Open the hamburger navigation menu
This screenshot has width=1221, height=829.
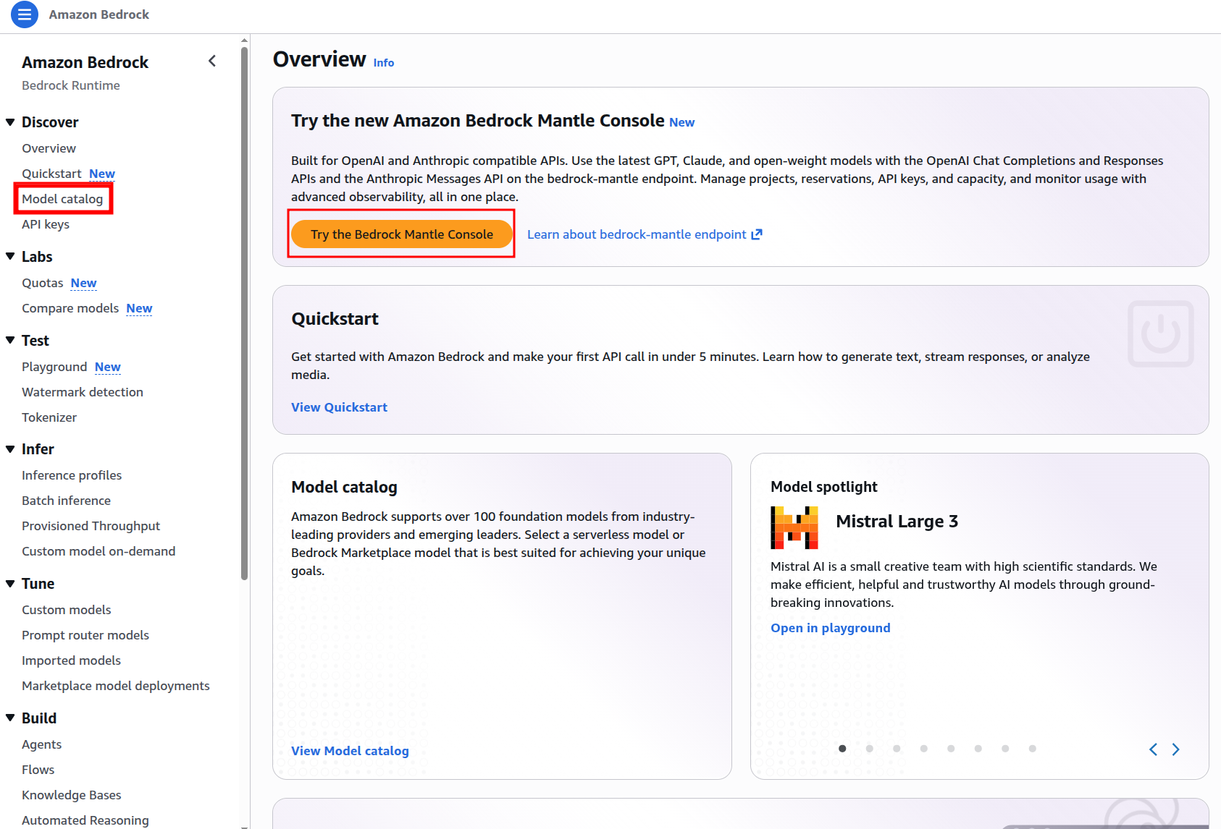[25, 14]
